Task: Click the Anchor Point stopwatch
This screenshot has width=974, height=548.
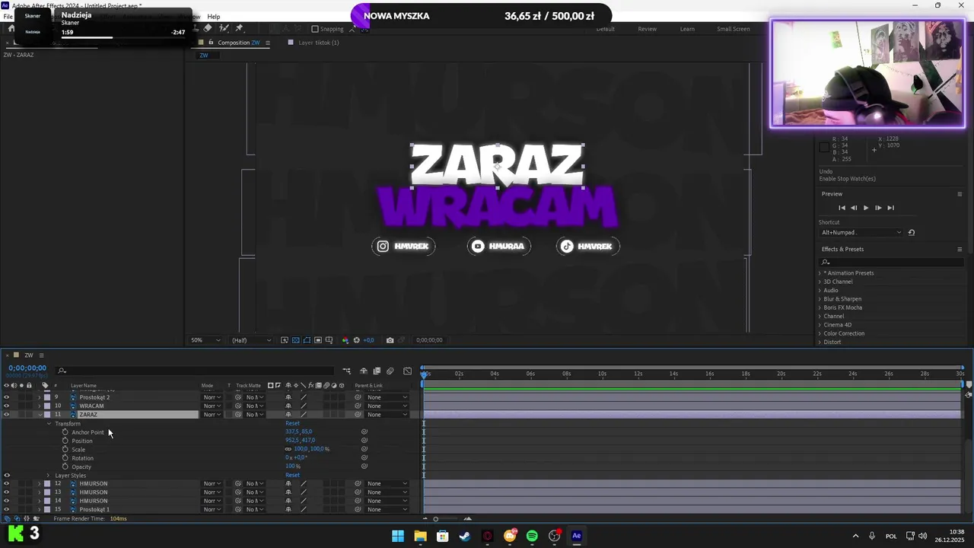Action: point(65,432)
